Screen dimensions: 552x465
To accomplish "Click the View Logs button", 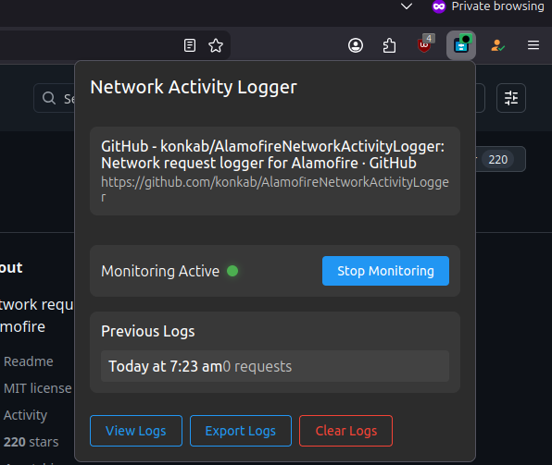I will (x=136, y=431).
